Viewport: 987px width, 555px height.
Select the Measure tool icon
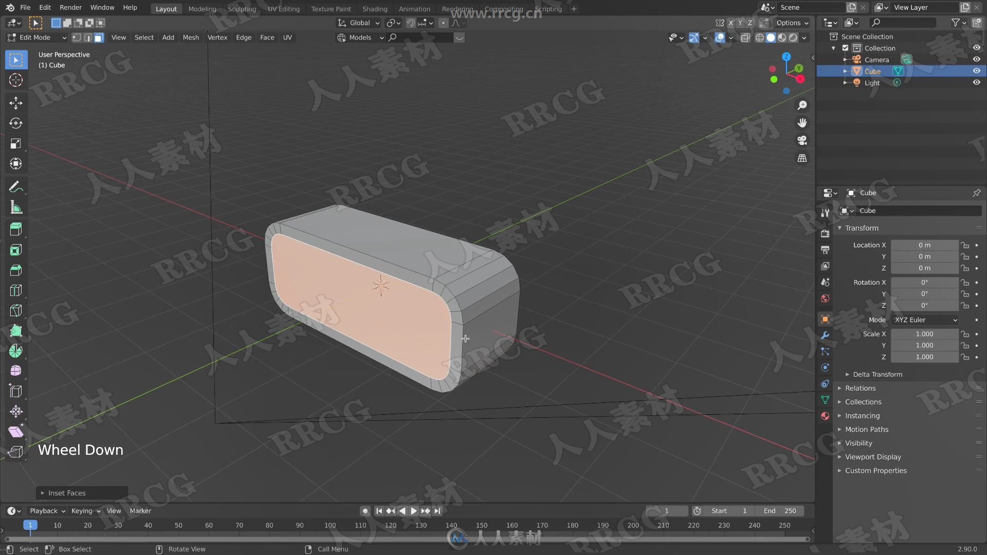coord(15,208)
